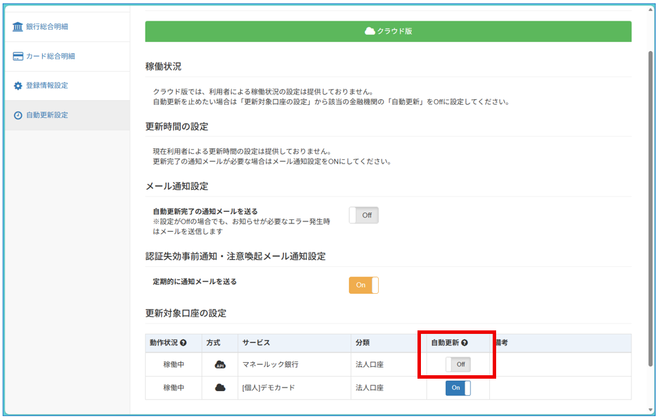Click the メール通知設定 heading
The height and width of the screenshot is (418, 659).
pos(177,186)
